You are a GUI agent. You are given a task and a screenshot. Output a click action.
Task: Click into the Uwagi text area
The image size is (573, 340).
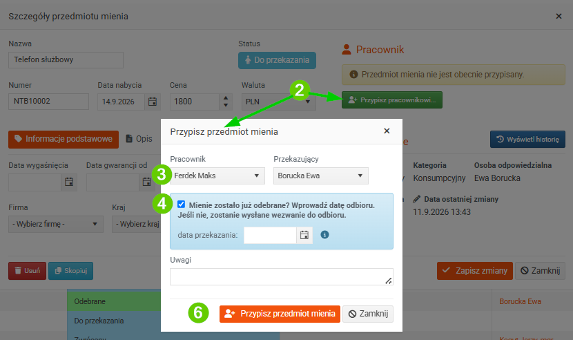pyautogui.click(x=282, y=276)
